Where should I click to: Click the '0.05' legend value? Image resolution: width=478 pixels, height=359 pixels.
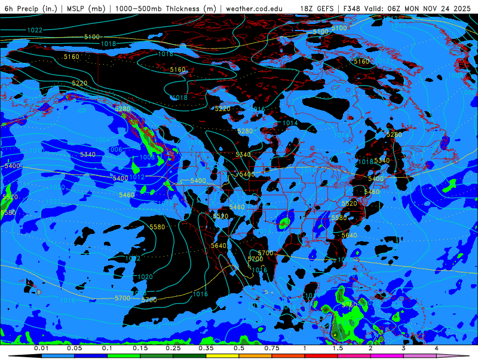74,348
